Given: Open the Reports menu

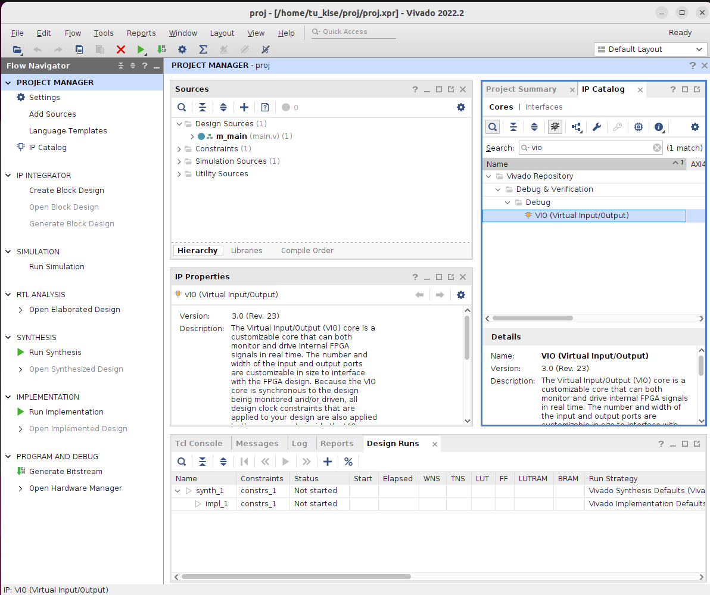Looking at the screenshot, I should click(141, 33).
